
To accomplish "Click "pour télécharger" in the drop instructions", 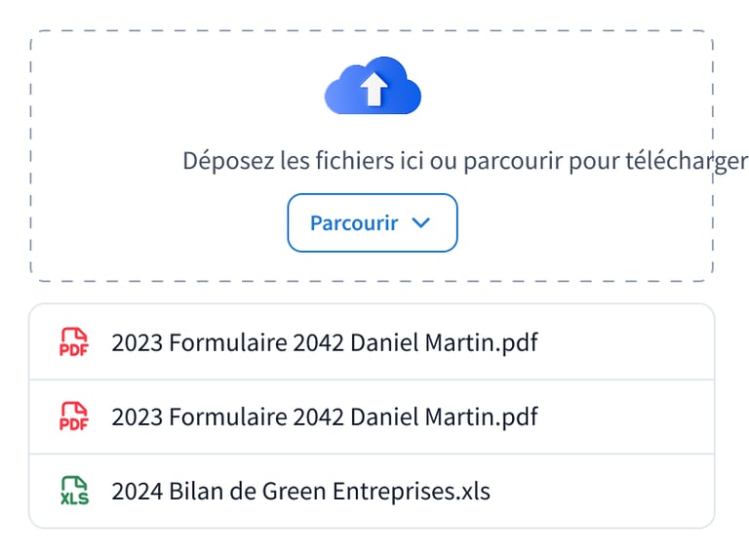I will click(x=657, y=161).
